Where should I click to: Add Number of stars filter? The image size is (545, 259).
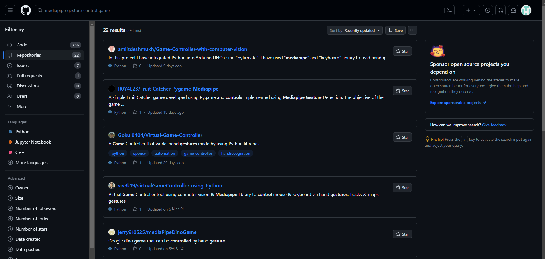coord(44,229)
